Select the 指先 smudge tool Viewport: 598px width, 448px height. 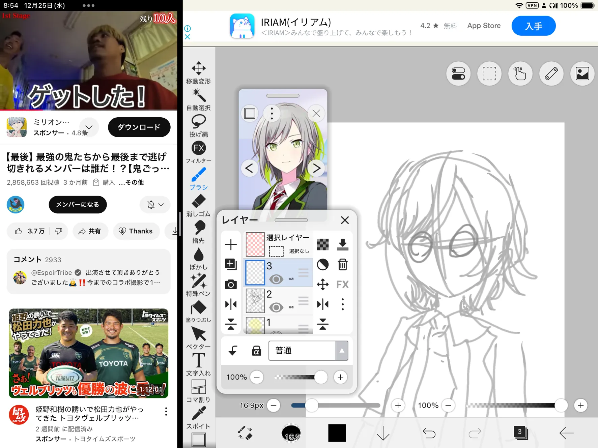[x=199, y=232]
